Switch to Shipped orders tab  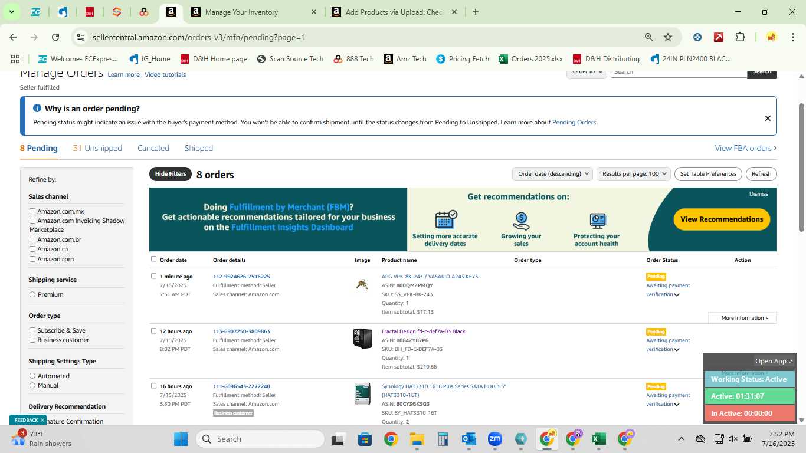199,148
